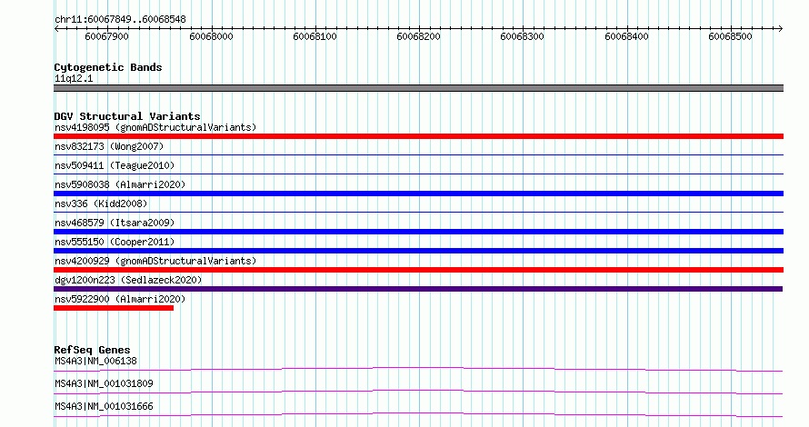Click the chr11:60067849..60068548 region label
This screenshot has width=809, height=427.
[120, 20]
